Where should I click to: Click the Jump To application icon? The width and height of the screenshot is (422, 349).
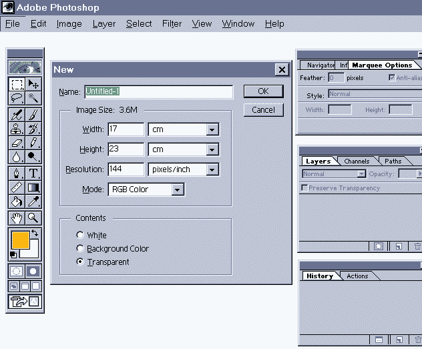(25, 302)
